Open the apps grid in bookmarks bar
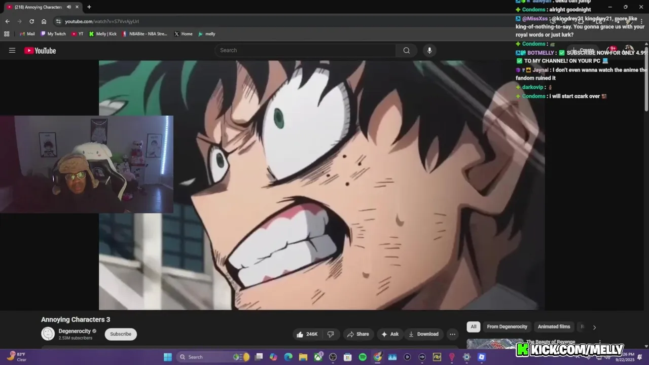This screenshot has height=365, width=649. pyautogui.click(x=7, y=34)
